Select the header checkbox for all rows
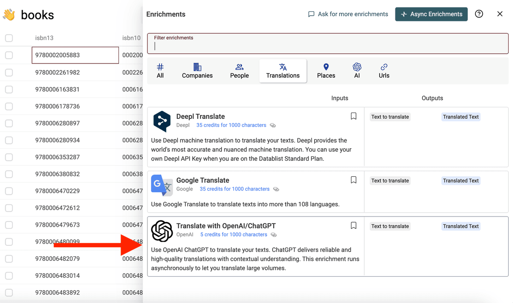Screen dimensions: 513x303 [9, 38]
